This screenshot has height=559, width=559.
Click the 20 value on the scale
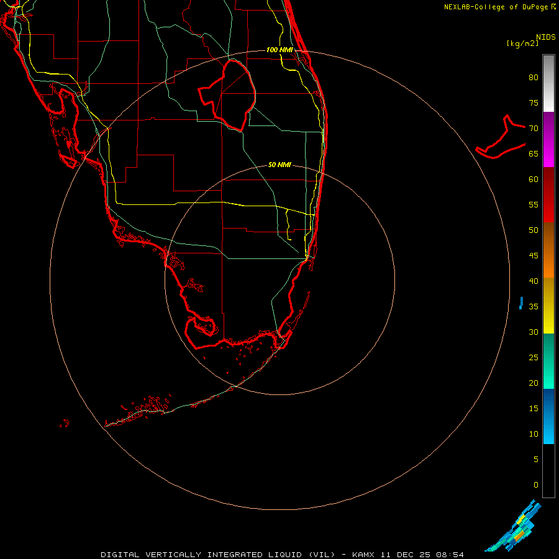pos(534,383)
